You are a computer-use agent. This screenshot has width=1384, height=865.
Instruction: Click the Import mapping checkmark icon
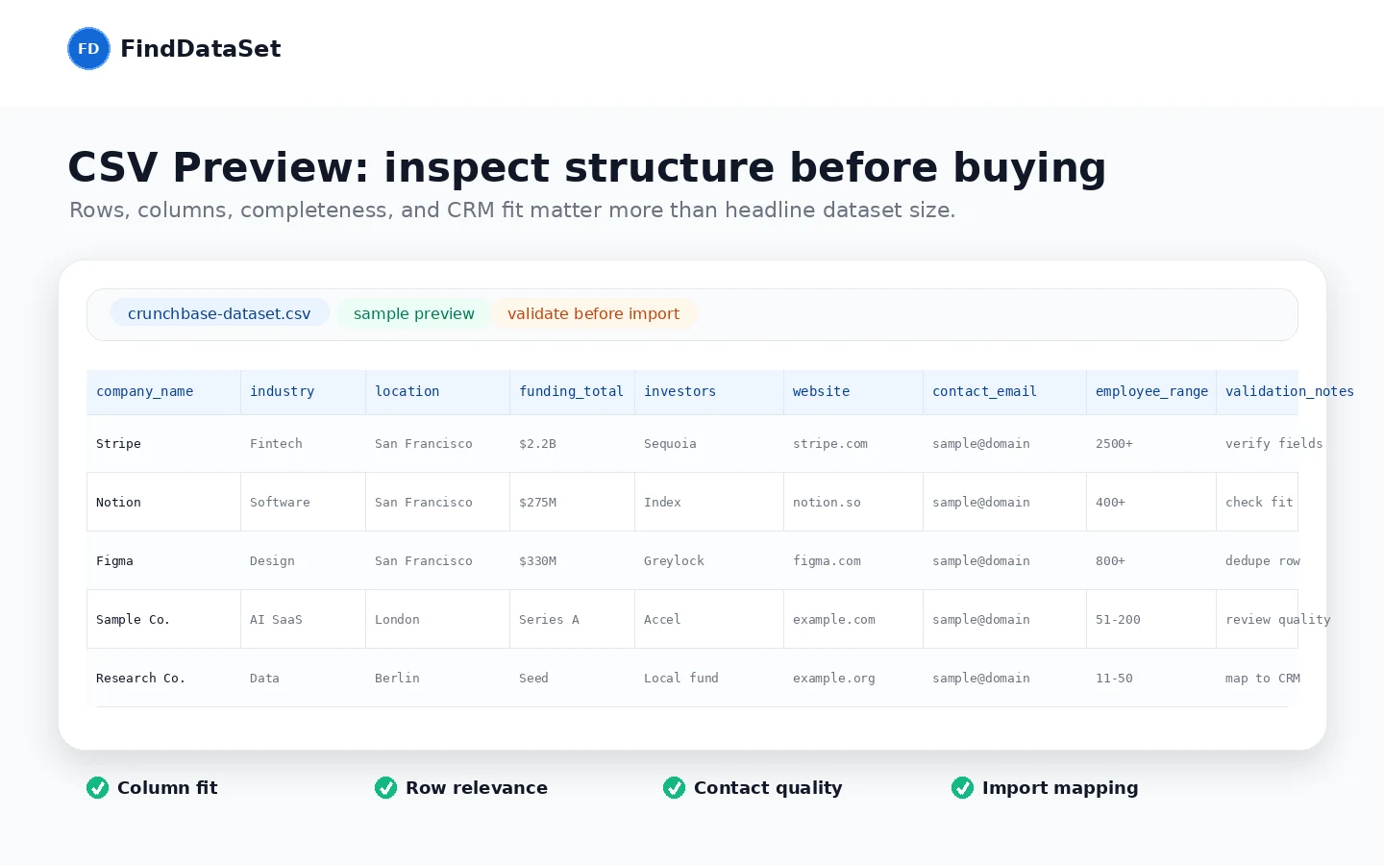962,788
